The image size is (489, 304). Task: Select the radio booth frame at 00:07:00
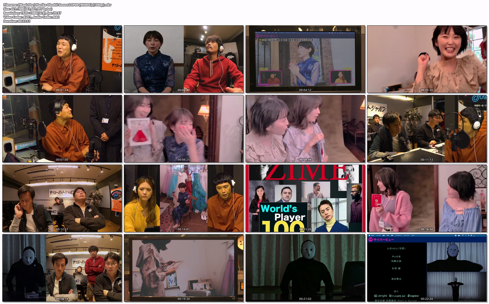click(x=62, y=129)
